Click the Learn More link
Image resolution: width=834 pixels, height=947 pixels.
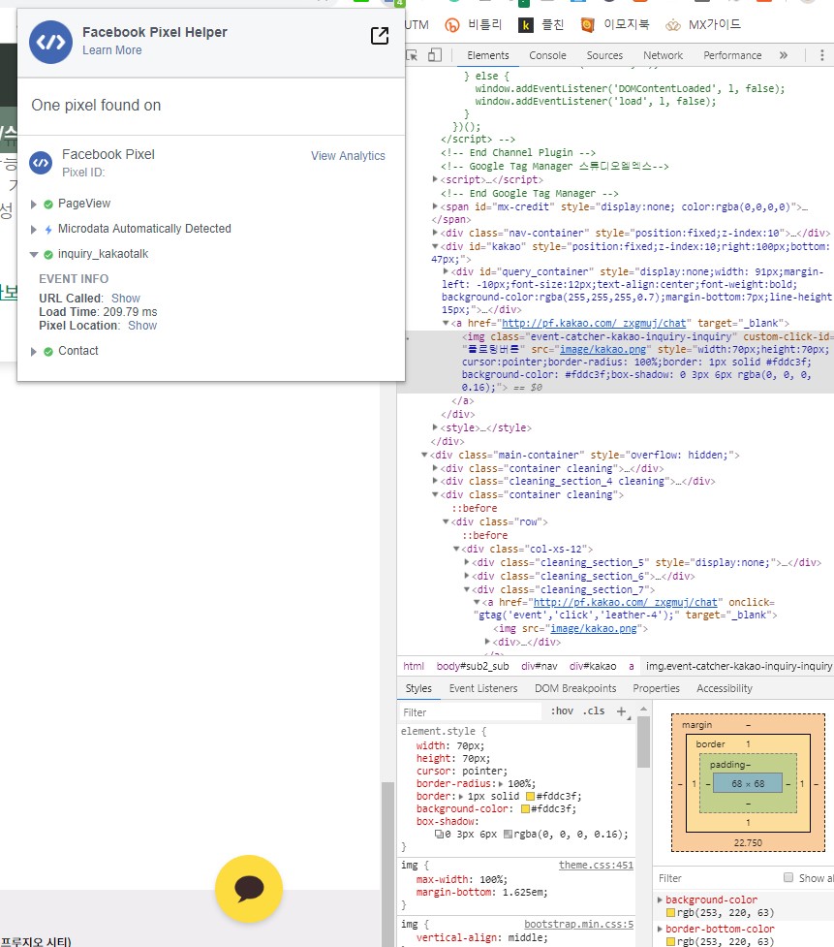[x=112, y=50]
